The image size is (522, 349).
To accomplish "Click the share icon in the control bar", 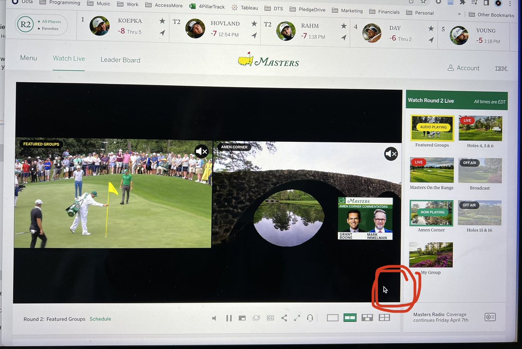I will point(284,318).
